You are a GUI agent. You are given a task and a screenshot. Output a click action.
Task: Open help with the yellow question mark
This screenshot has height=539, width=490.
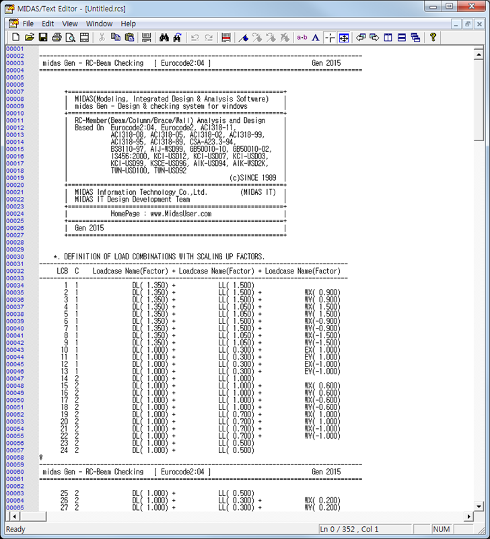[433, 38]
